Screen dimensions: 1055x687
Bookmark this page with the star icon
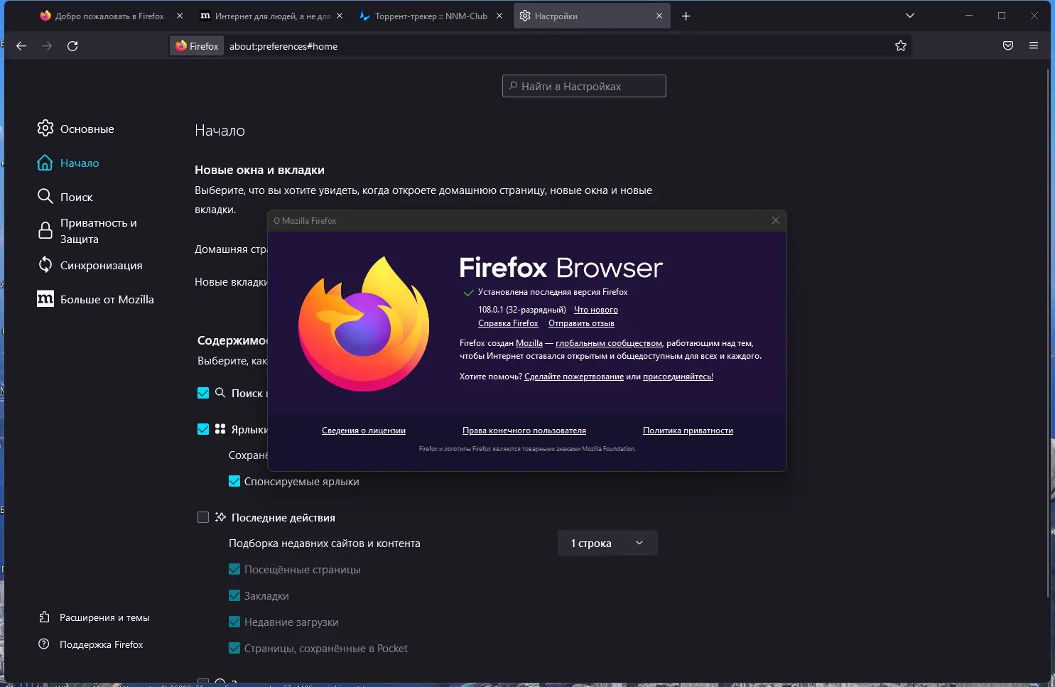[901, 46]
